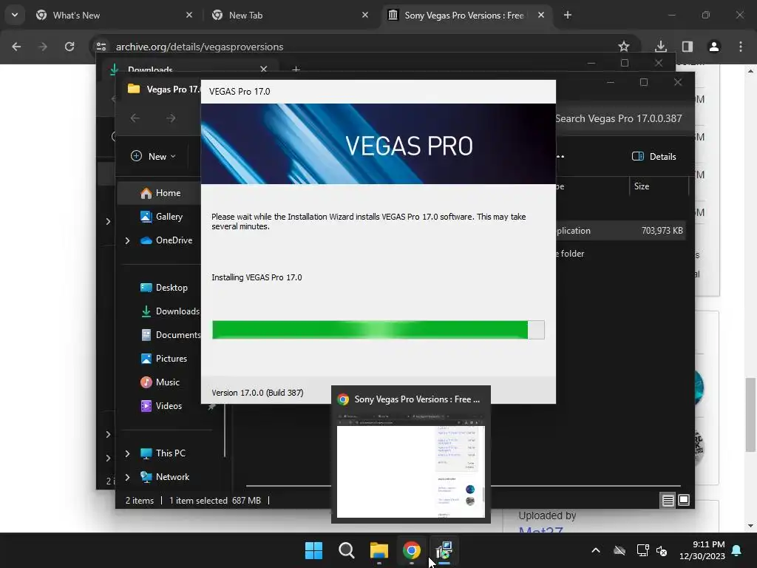Open OneDrive tray cloud icon
757x568 pixels.
click(619, 550)
